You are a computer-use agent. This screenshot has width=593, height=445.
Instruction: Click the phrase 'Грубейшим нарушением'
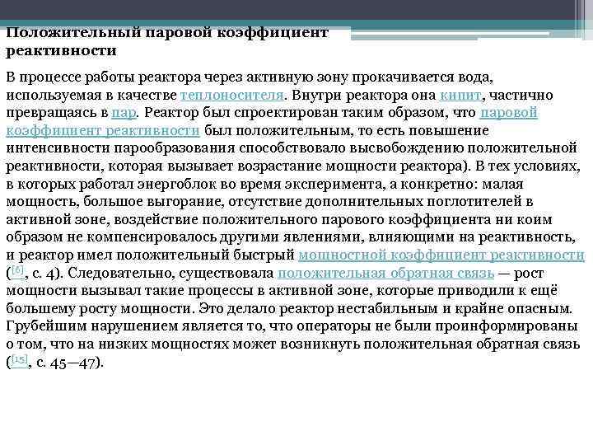(92, 326)
